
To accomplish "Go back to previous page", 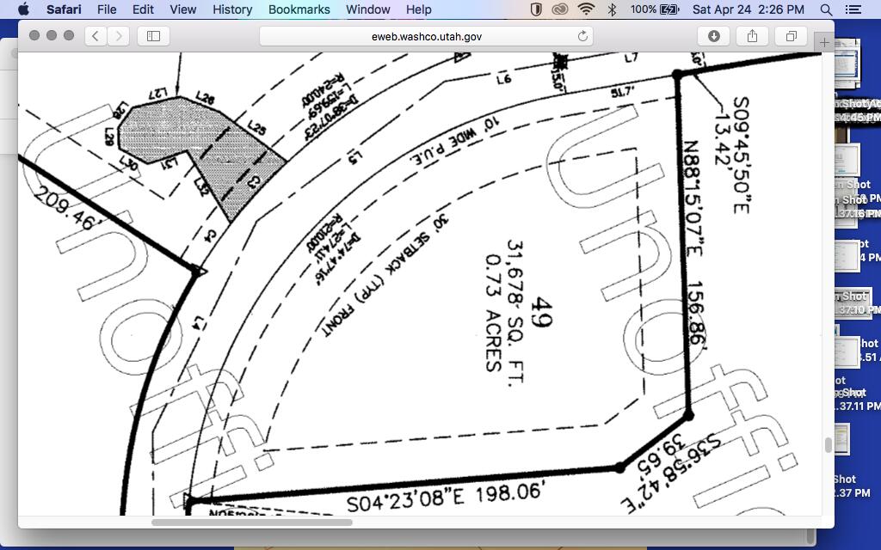I will (x=95, y=36).
